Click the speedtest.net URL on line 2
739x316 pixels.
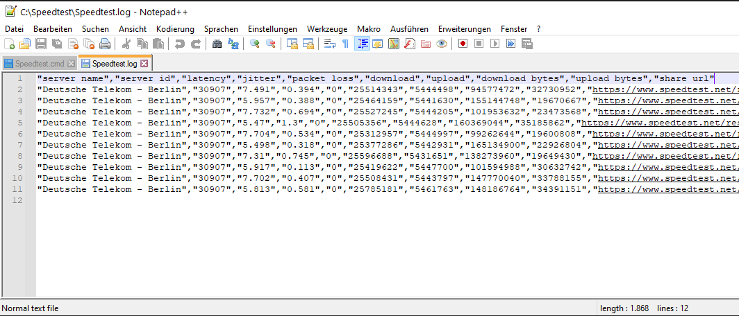click(665, 89)
